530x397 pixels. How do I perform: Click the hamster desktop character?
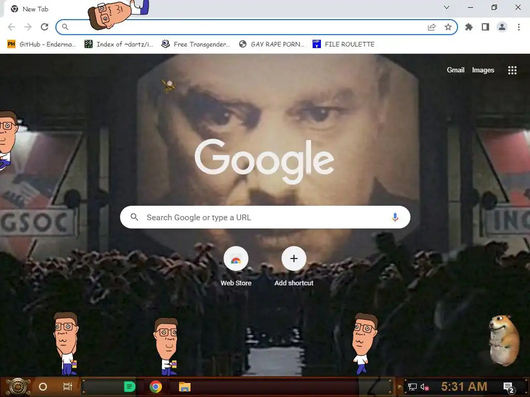504,340
